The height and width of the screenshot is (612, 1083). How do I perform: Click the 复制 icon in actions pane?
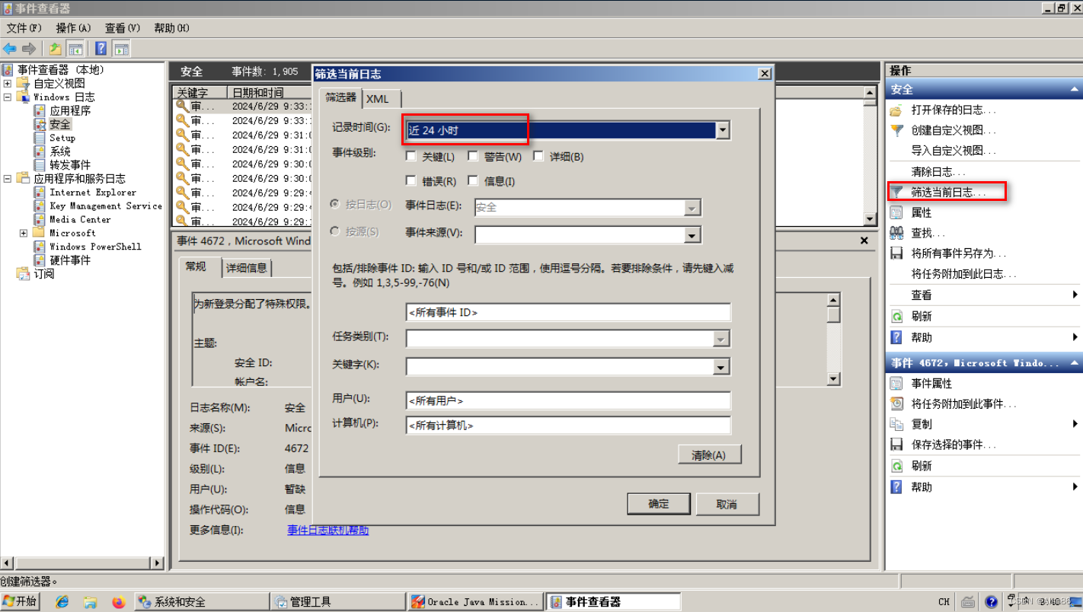[897, 424]
